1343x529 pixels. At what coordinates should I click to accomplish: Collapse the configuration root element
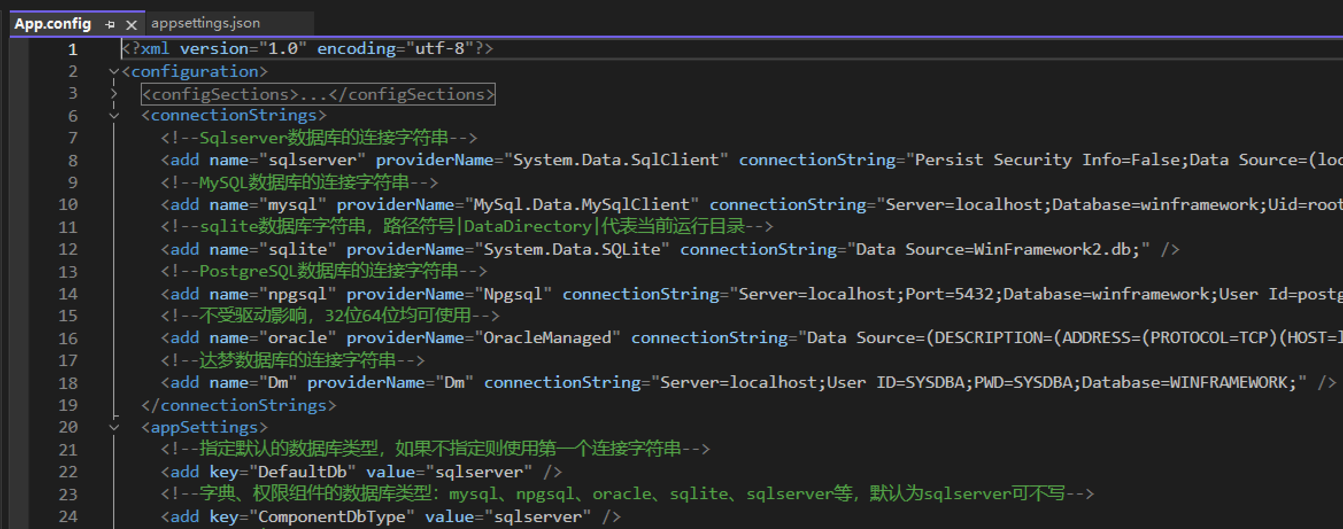pos(114,72)
